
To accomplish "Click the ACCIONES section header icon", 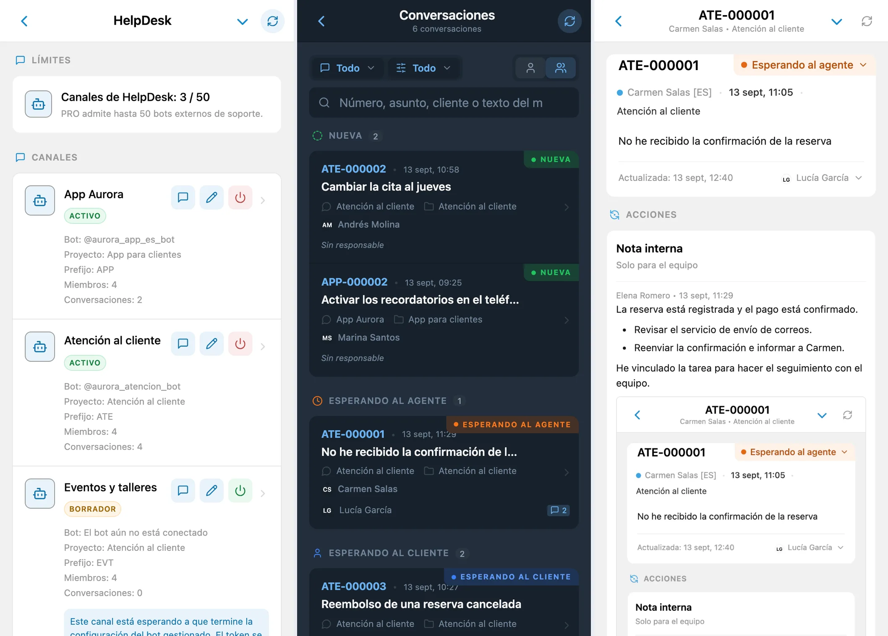I will coord(614,215).
